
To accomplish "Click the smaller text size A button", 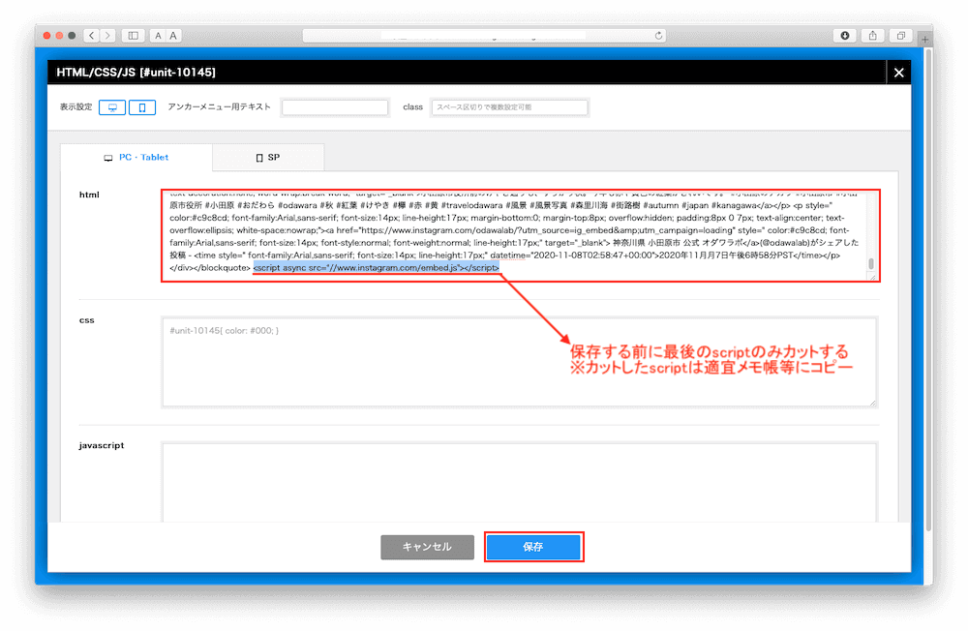I will 158,36.
